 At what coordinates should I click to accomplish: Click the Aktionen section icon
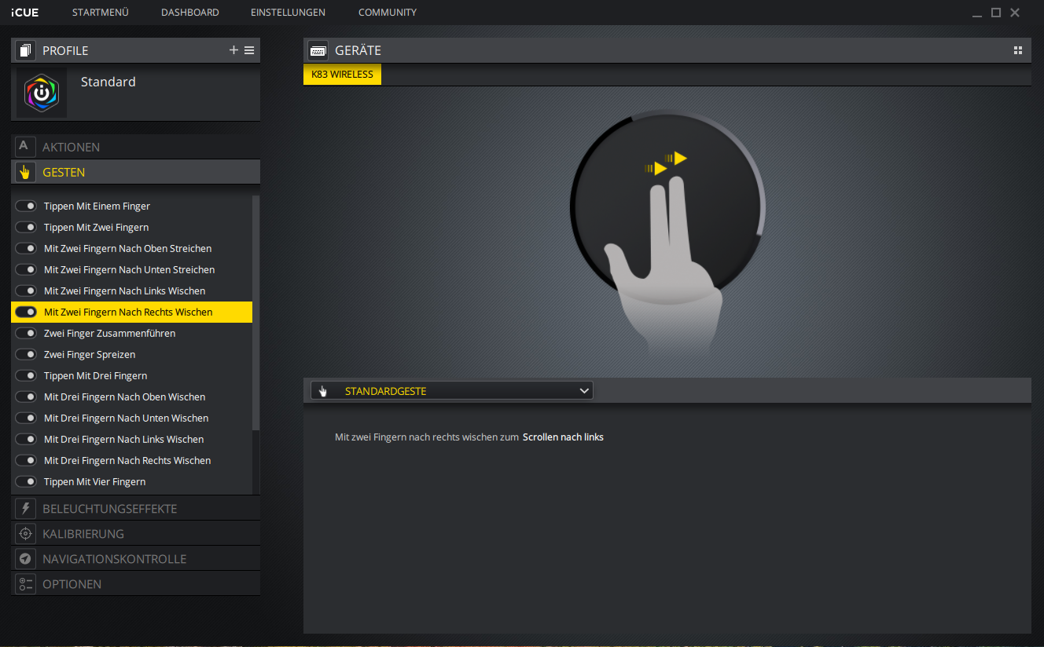[x=25, y=147]
